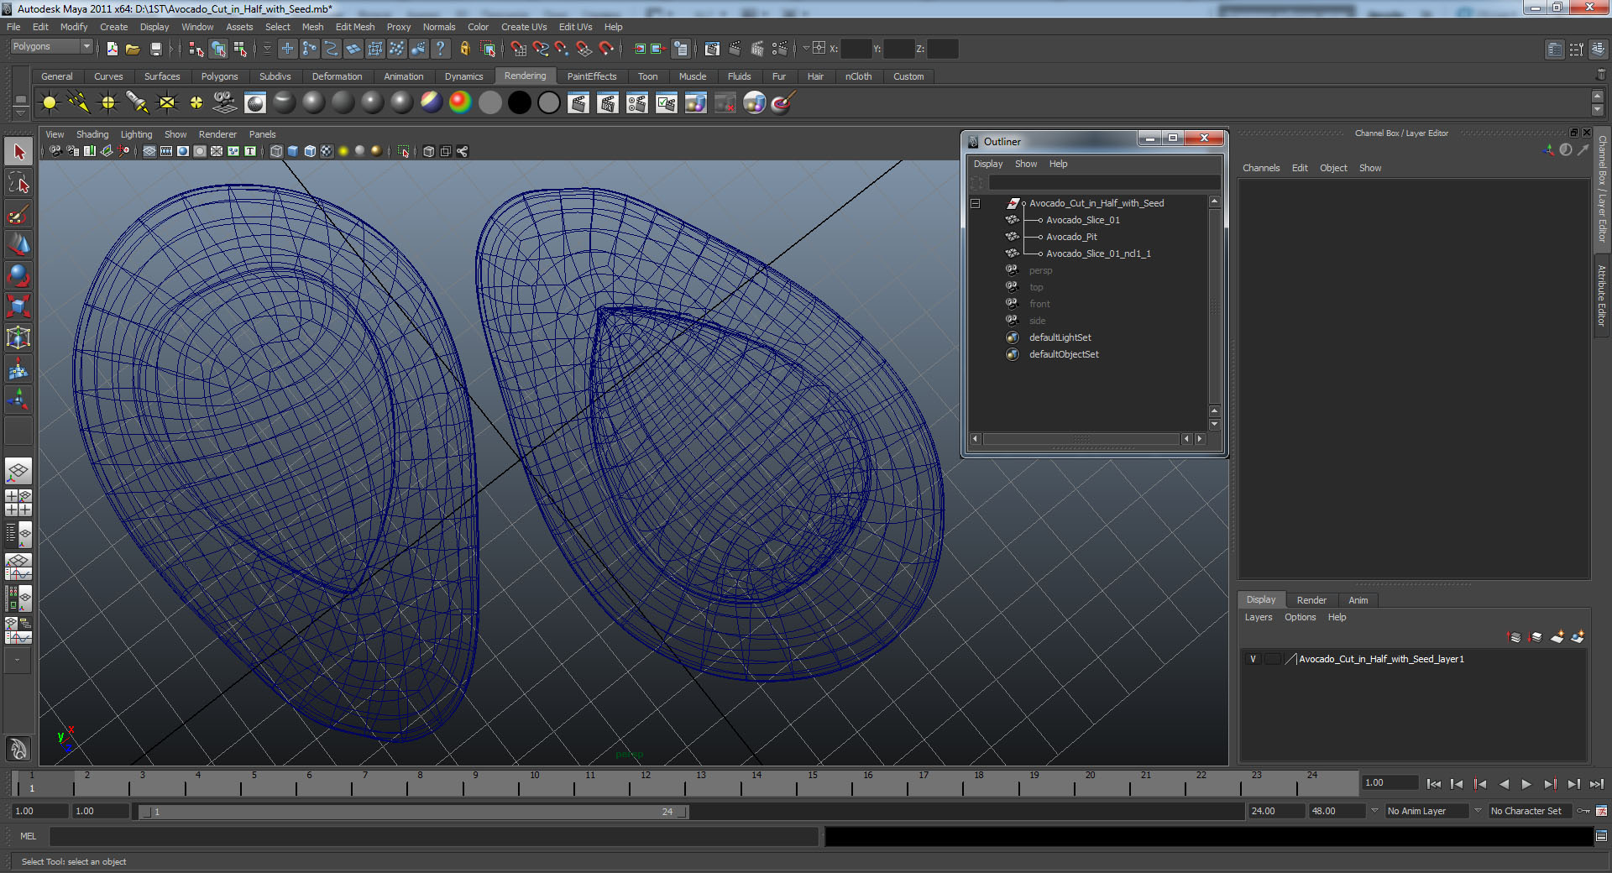Viewport: 1612px width, 873px height.
Task: Switch to four view layout
Action: coord(18,503)
